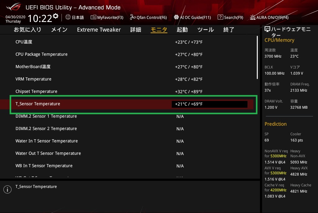Open Search(F9)

click(230, 17)
